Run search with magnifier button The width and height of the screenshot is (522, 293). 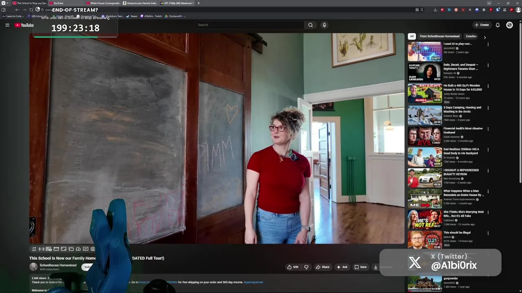click(310, 25)
